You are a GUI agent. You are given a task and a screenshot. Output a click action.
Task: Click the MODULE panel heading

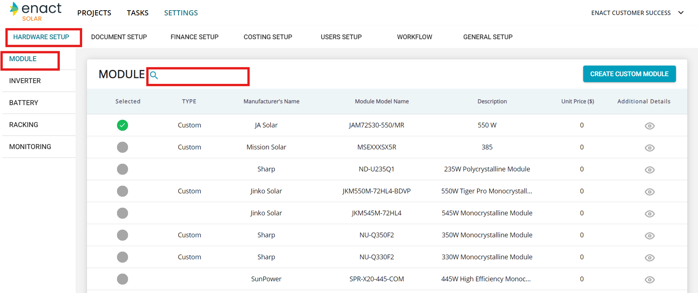(122, 74)
